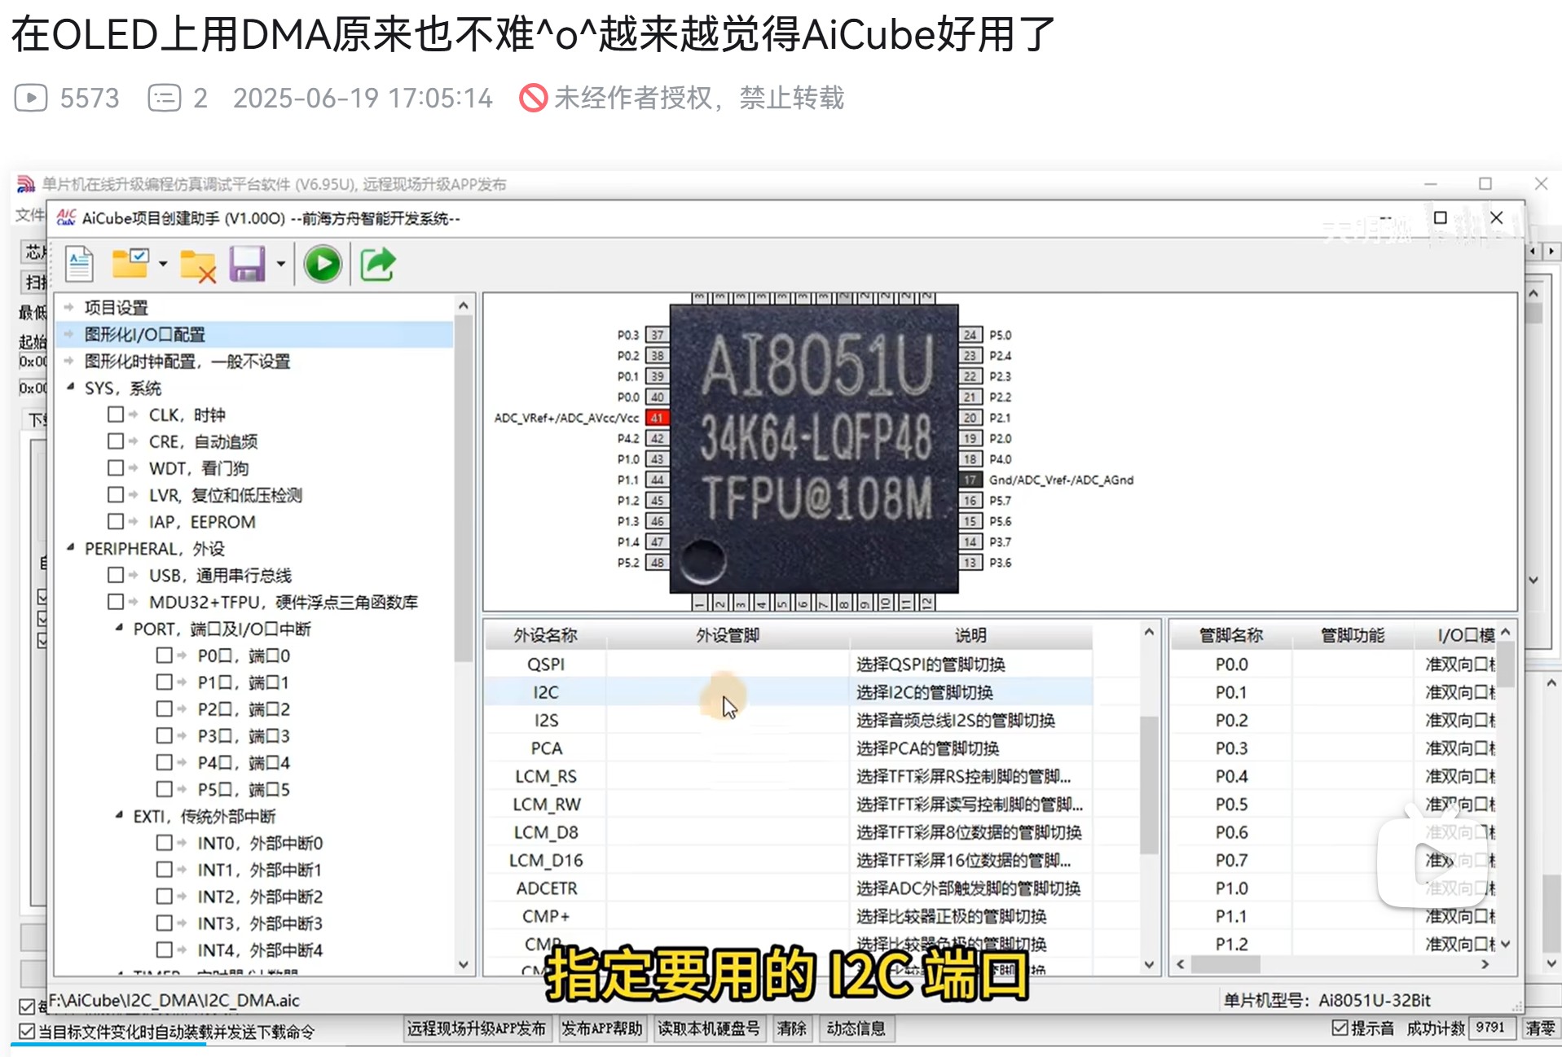The image size is (1562, 1057).
Task: Click the video play count icon
Action: [31, 98]
